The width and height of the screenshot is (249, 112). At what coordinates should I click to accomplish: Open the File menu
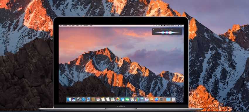[x=70, y=26]
